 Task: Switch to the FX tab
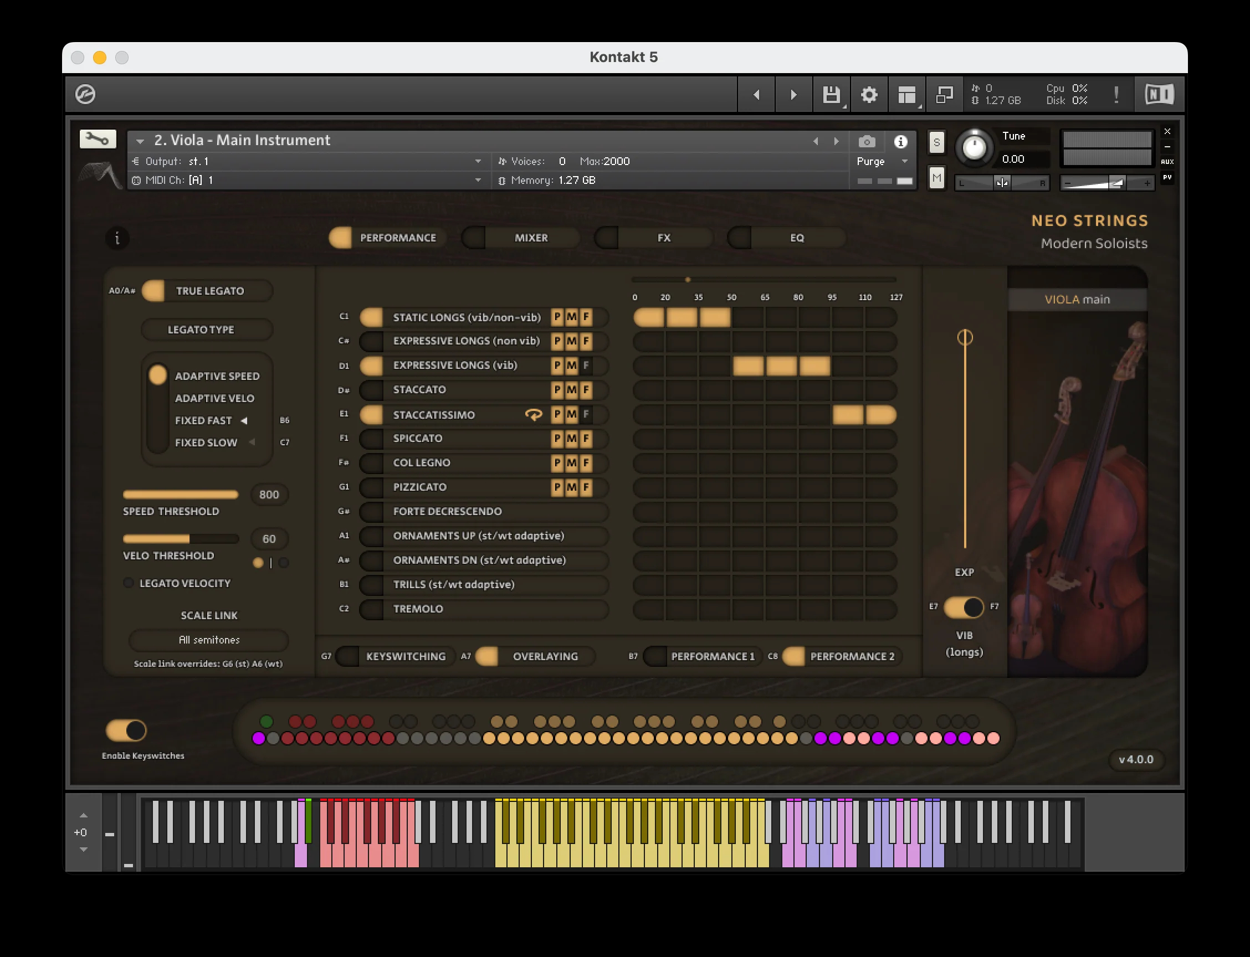653,238
